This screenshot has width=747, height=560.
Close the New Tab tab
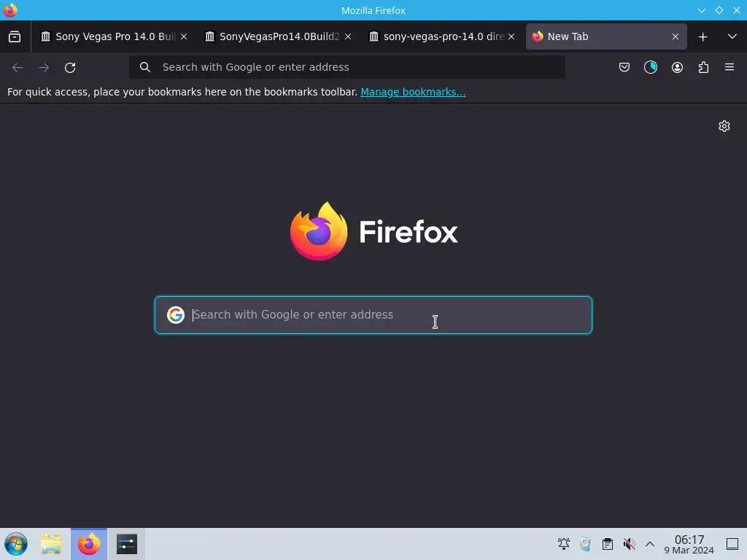point(675,36)
